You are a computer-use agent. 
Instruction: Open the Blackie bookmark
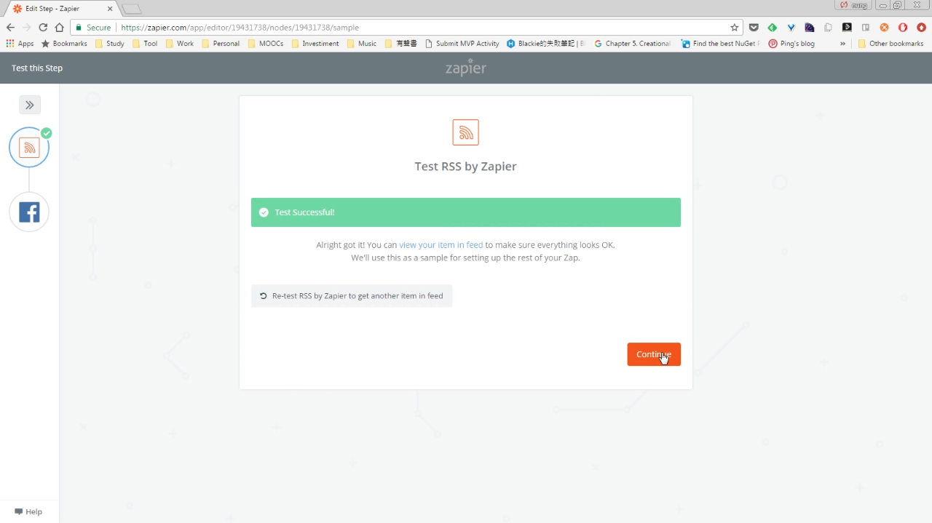pyautogui.click(x=546, y=44)
